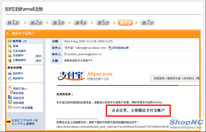
Task: Click the 我的照片 photo icon
Action: (9, 74)
